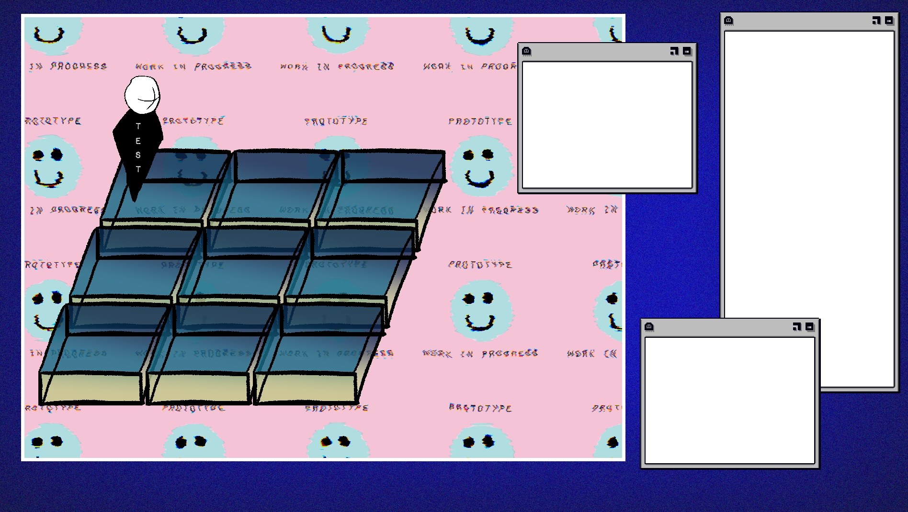Focus the white area of the small window overlapping the tall window
The height and width of the screenshot is (512, 908).
[729, 400]
